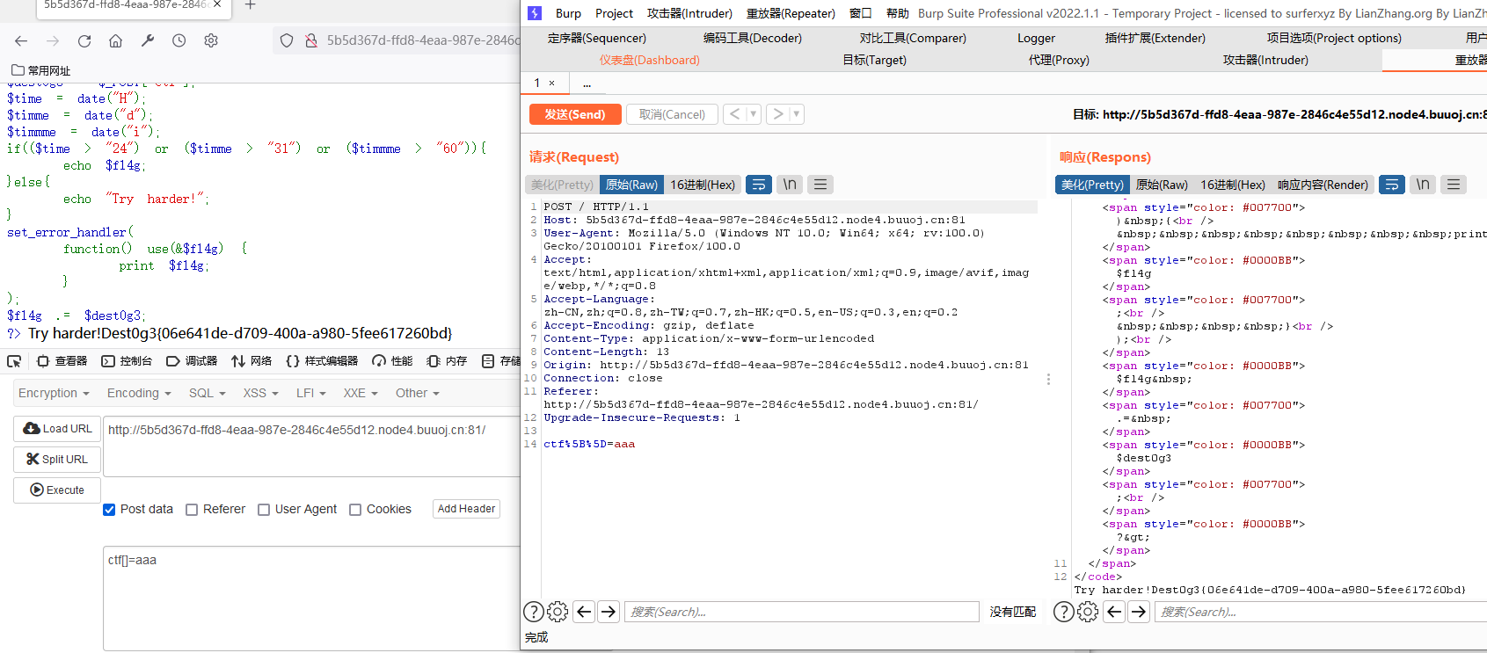Screen dimensions: 1487x653
Task: Open the Request search help icon
Action: pyautogui.click(x=533, y=612)
